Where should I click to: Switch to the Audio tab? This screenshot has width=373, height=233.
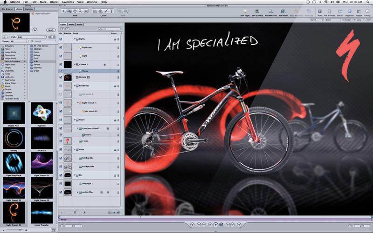pos(79,25)
